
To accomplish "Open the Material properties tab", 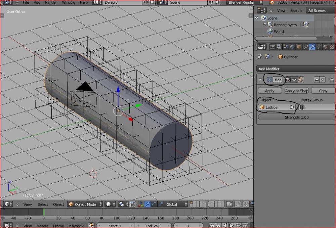I will point(325,47).
